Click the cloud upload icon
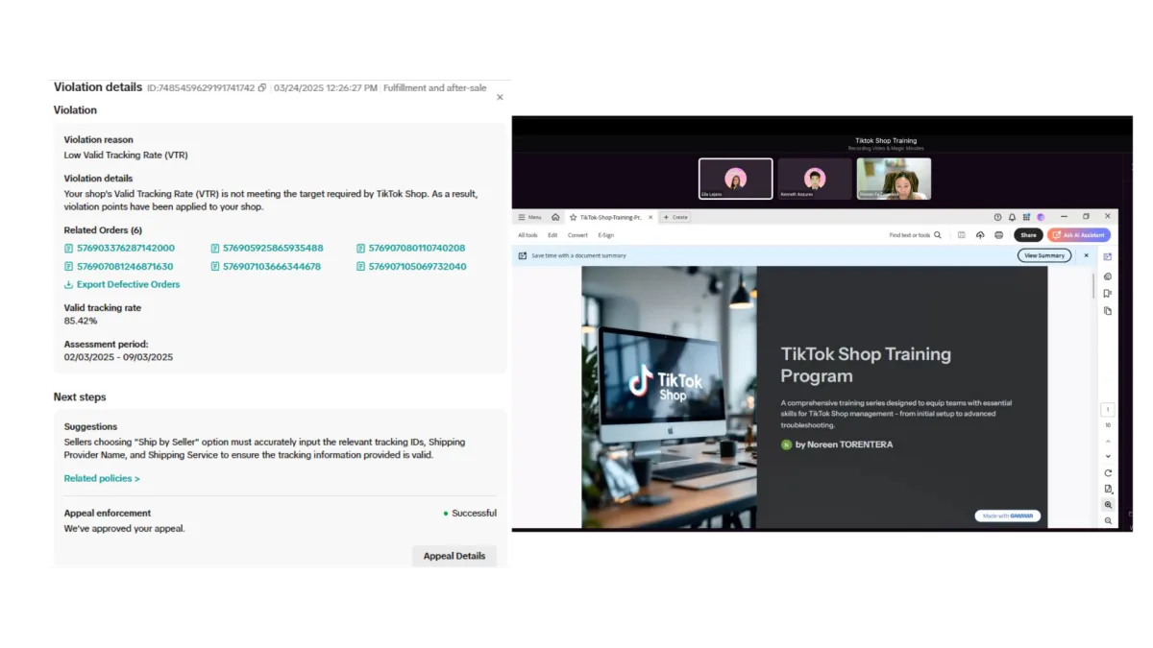 pyautogui.click(x=980, y=235)
